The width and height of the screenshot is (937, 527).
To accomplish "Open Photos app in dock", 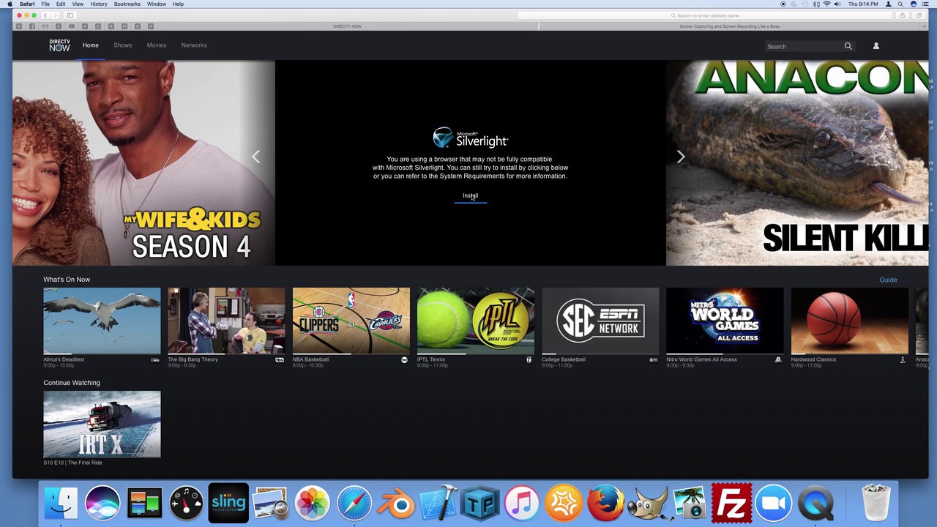I will pos(313,503).
